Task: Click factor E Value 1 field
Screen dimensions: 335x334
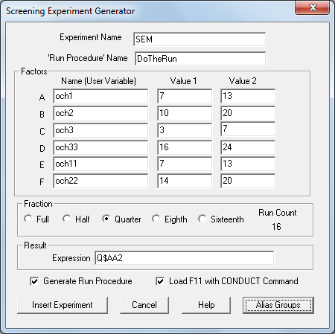Action: click(185, 164)
